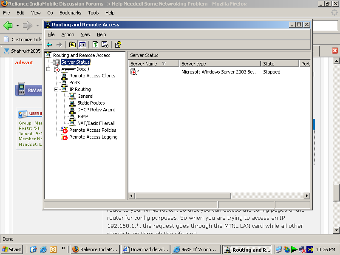340x255 pixels.
Task: Toggle the Show/Hide Console Tree button
Action: [x=82, y=45]
